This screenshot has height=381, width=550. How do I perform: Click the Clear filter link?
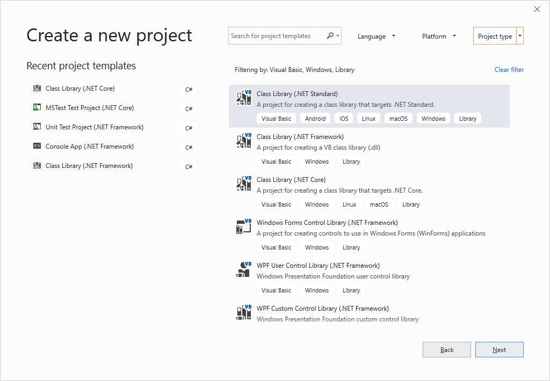509,69
